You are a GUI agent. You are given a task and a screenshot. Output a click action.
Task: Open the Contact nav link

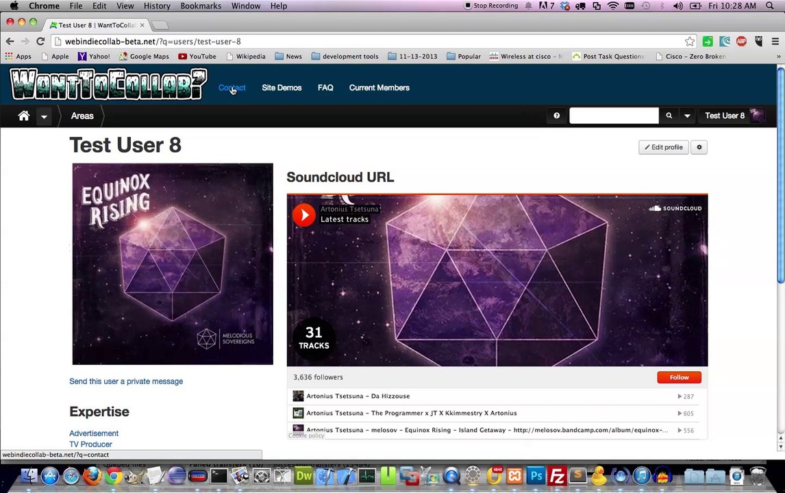[x=232, y=88]
